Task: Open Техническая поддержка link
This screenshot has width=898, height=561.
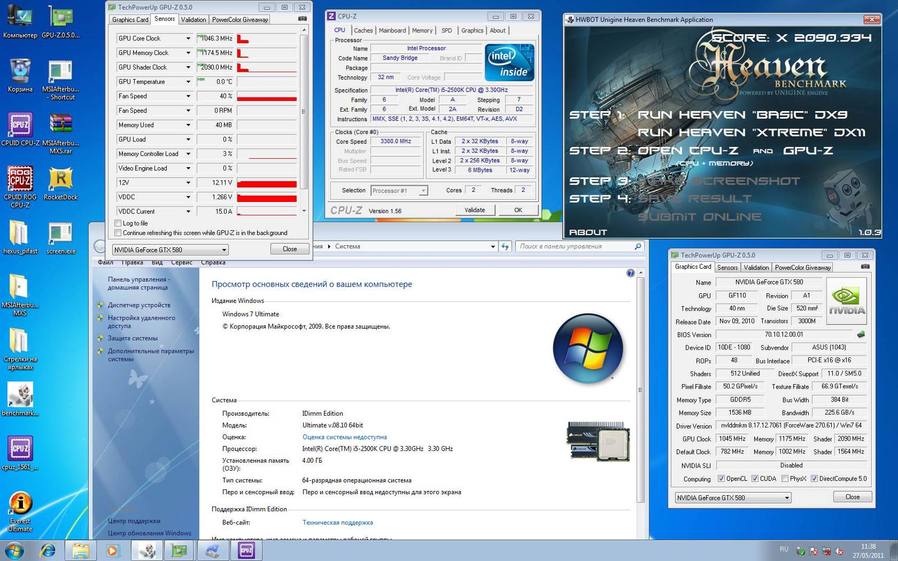Action: 338,522
